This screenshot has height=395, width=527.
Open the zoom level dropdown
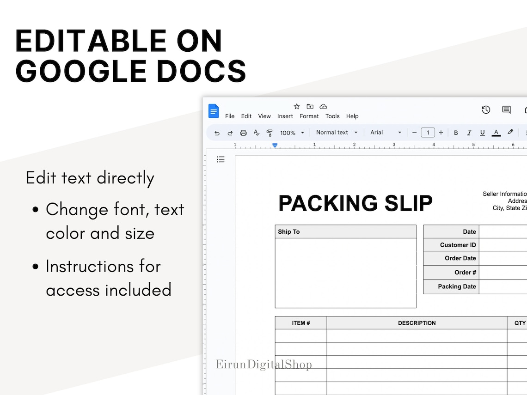tap(292, 133)
